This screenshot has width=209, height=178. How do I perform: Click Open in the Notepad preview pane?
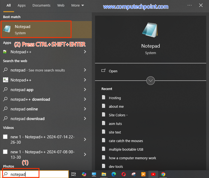point(113,71)
